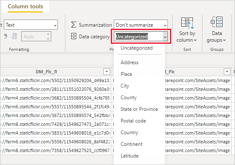
Task: Click the cell containing 11550895574_542fbb
Action: [55, 115]
